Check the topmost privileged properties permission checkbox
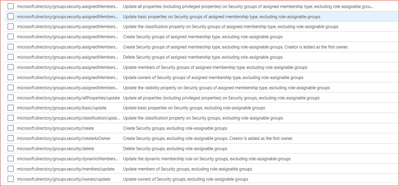Image resolution: width=399 pixels, height=186 pixels. pyautogui.click(x=11, y=6)
